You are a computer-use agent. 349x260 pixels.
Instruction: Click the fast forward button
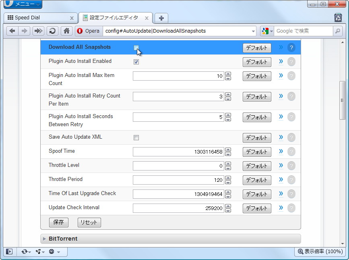[38, 31]
